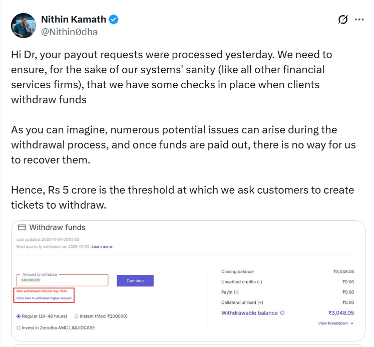Image resolution: width=374 pixels, height=347 pixels.
Task: Open the Learn more link
Action: (102, 247)
